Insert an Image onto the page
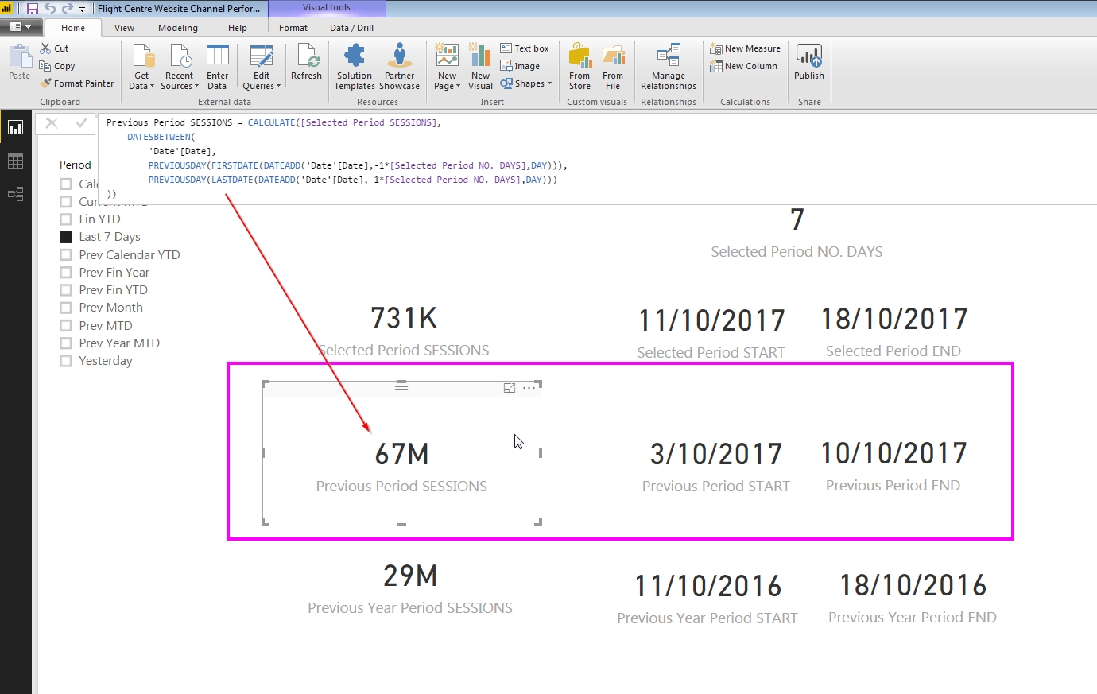Screen dimensions: 1097x694 pos(520,66)
